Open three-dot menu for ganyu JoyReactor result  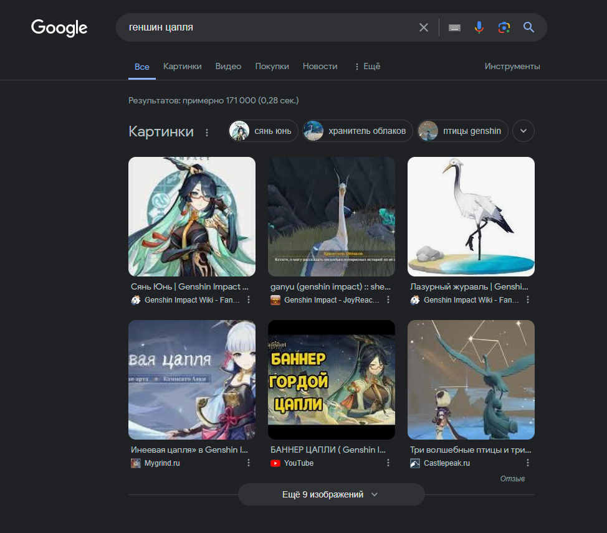pyautogui.click(x=388, y=300)
